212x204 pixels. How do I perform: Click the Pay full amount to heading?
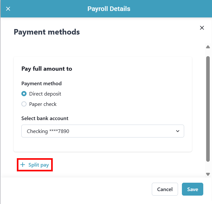(47, 69)
